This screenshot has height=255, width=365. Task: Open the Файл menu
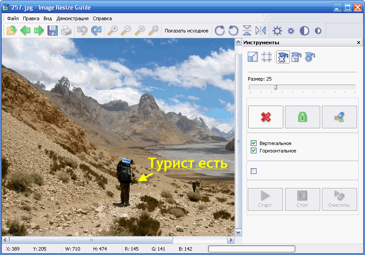pyautogui.click(x=13, y=18)
